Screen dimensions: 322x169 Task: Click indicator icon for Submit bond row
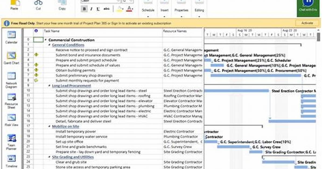coord(36,55)
